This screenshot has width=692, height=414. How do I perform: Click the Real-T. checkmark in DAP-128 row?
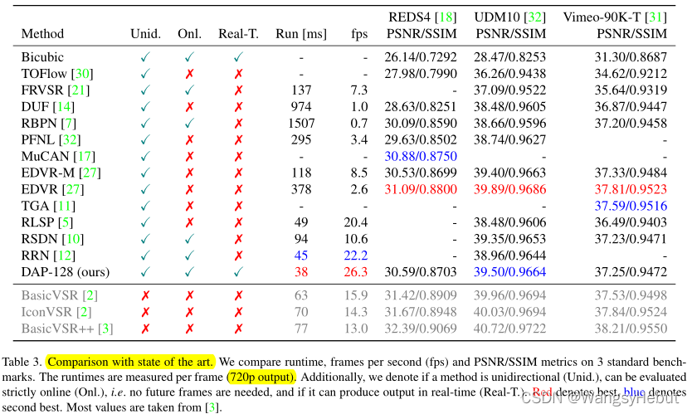238,272
